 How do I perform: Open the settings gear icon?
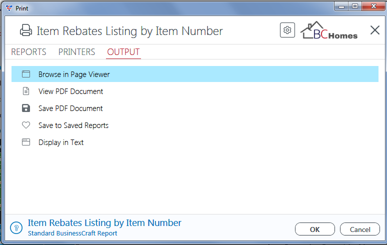[287, 30]
